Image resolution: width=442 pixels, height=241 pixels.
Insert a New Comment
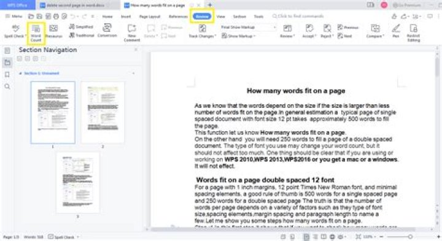(x=131, y=33)
